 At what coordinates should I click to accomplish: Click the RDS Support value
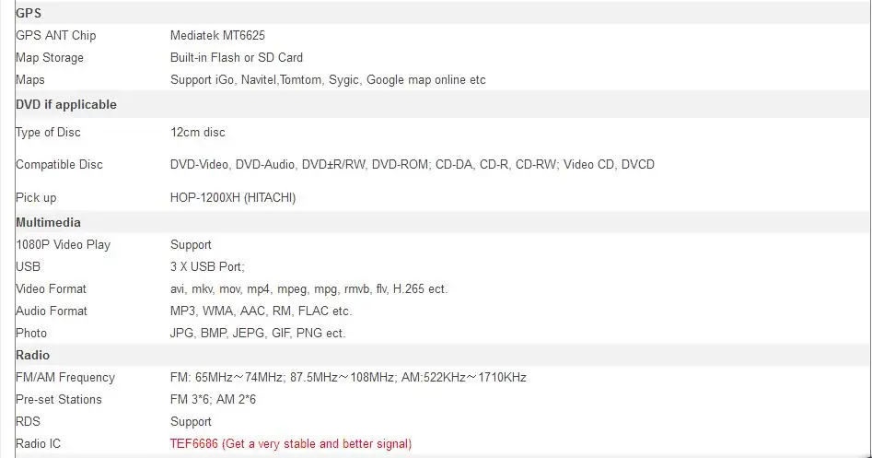[191, 422]
